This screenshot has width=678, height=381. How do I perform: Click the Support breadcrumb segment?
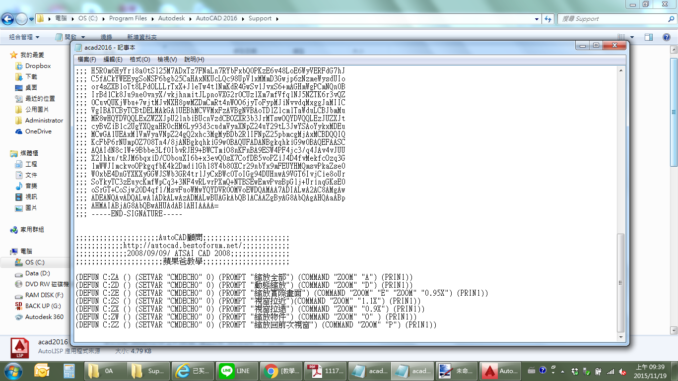point(260,18)
